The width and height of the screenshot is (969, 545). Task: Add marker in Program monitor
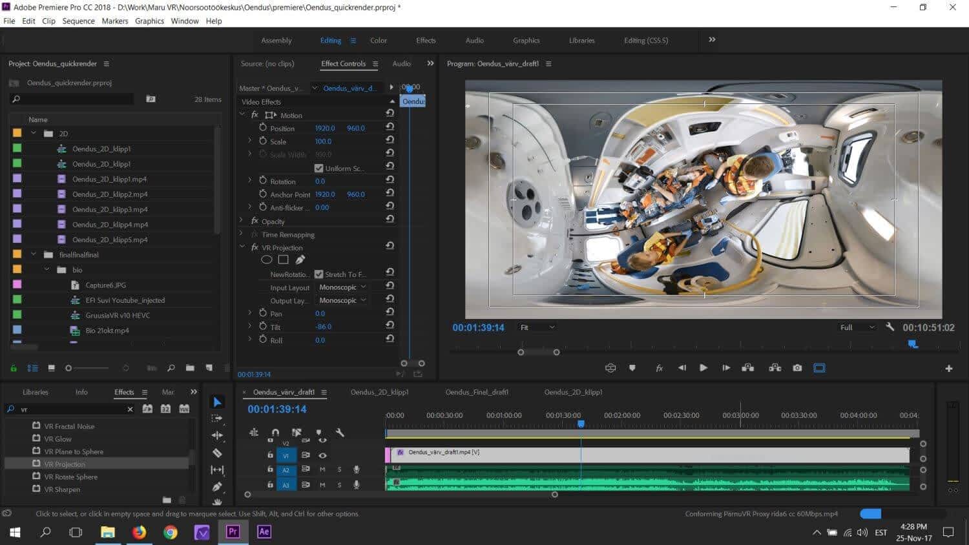(632, 368)
